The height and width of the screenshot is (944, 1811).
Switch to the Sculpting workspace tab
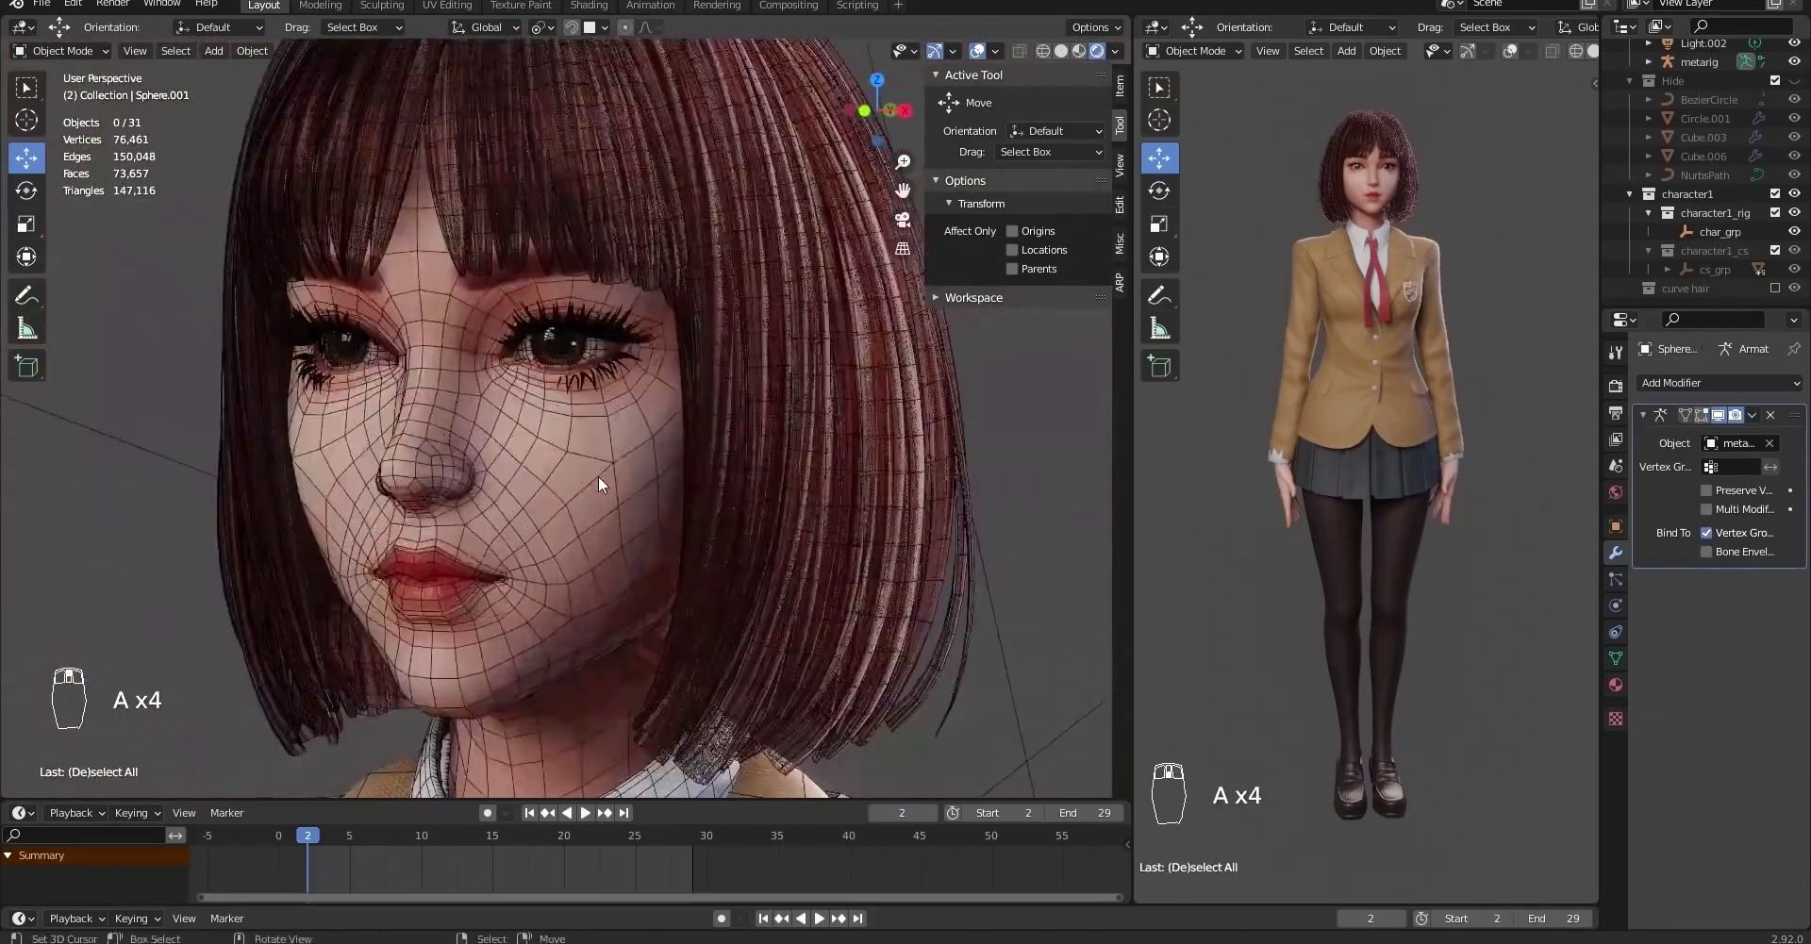pyautogui.click(x=382, y=6)
